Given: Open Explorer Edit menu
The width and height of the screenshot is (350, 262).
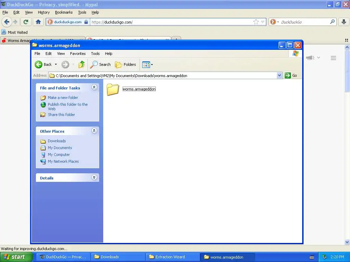Looking at the screenshot, I should (x=49, y=54).
